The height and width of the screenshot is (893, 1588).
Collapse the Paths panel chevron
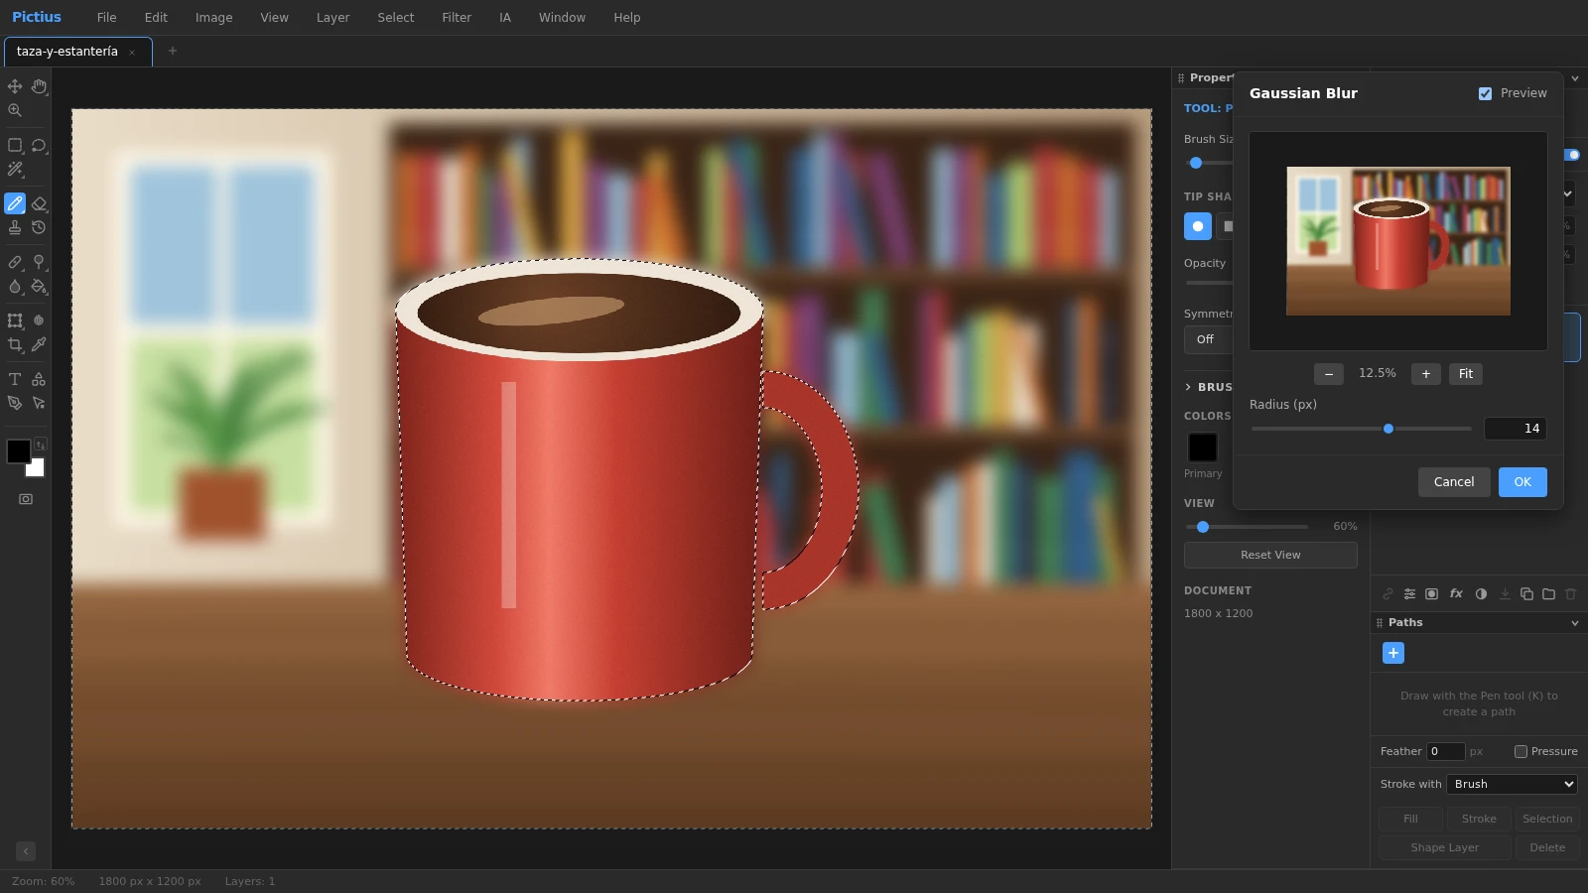click(1575, 623)
